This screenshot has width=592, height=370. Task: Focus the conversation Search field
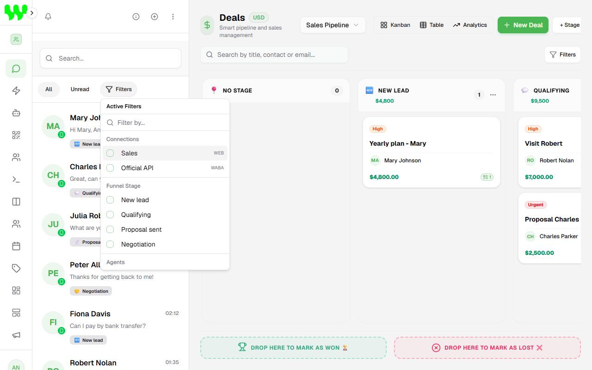pyautogui.click(x=111, y=58)
